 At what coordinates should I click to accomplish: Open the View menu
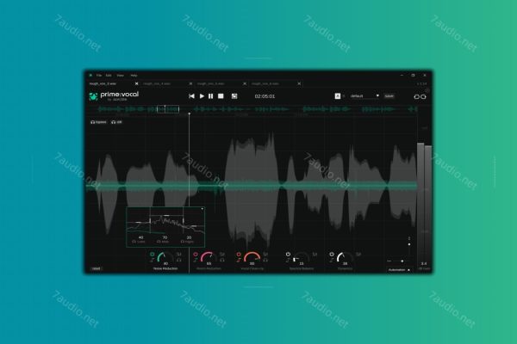tap(120, 76)
